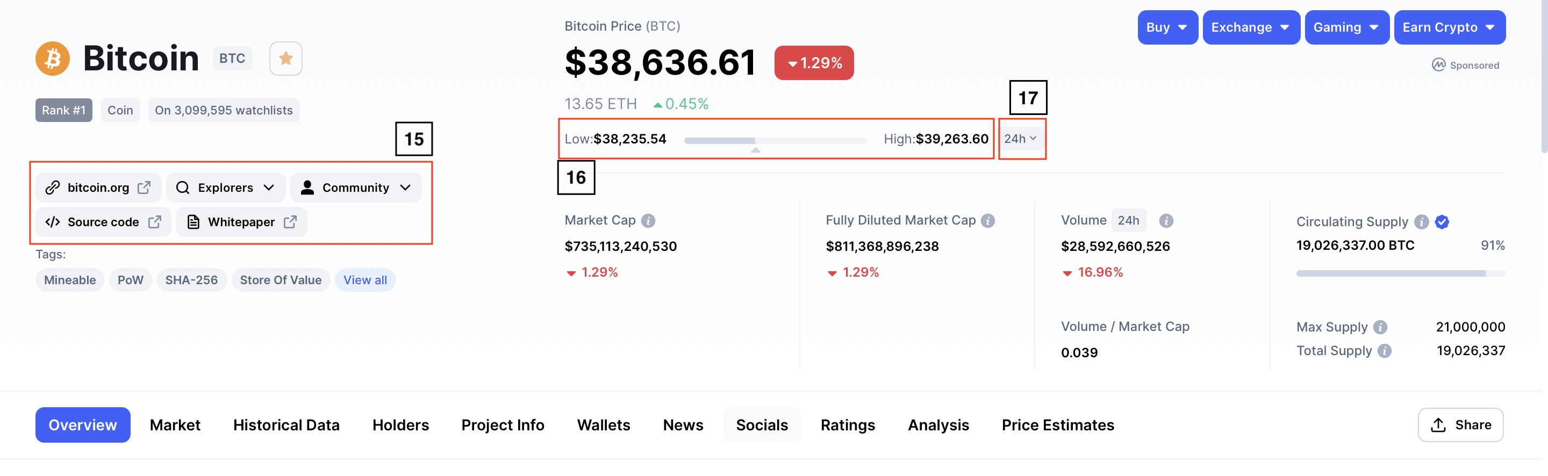
Task: Click the Volume info icon
Action: pos(1166,221)
